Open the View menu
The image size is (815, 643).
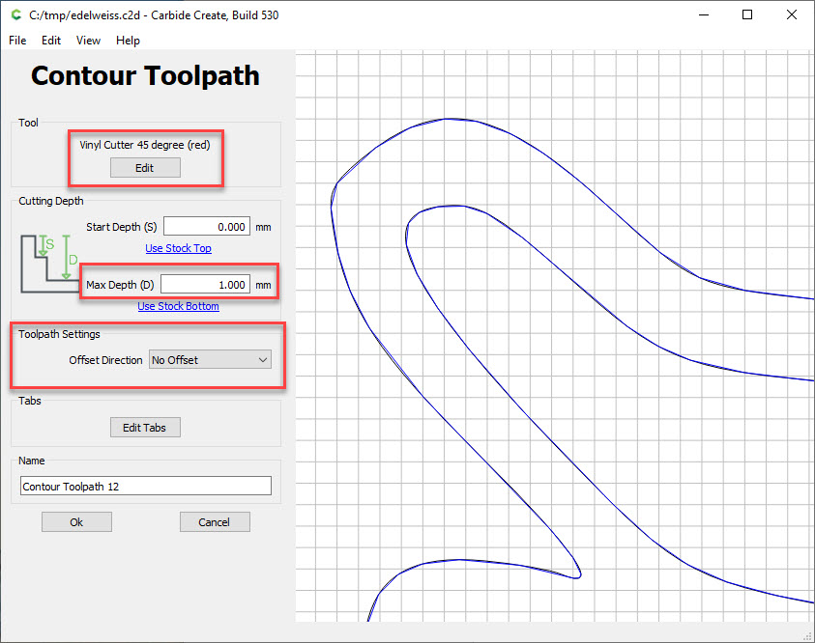click(88, 41)
